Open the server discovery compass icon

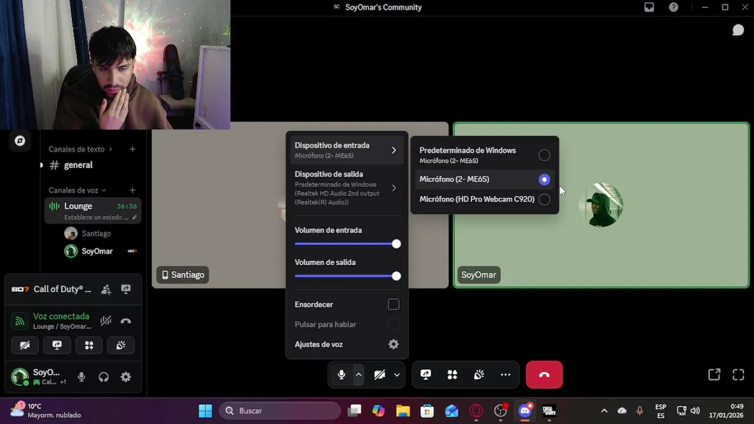click(x=20, y=141)
